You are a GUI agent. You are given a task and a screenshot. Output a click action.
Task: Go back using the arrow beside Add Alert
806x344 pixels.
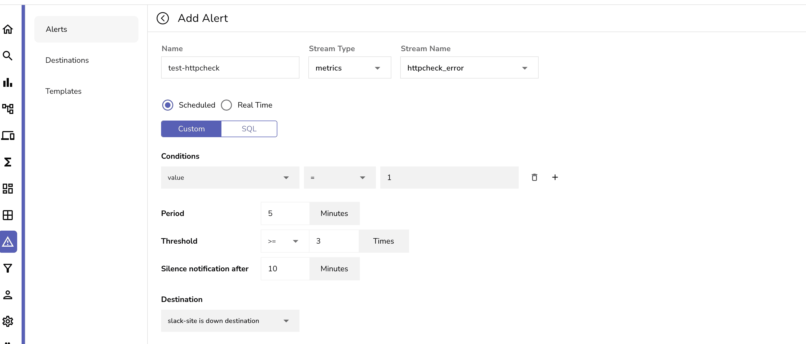(x=162, y=18)
